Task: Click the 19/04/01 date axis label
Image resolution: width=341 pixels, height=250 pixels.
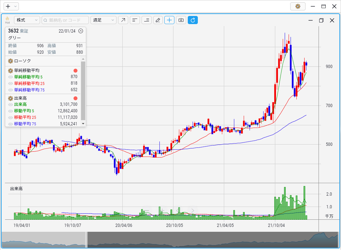Action: [x=22, y=225]
